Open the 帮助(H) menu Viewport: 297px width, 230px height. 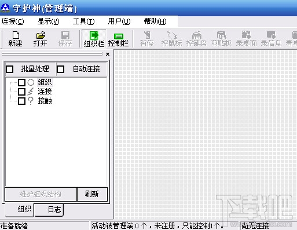(155, 21)
